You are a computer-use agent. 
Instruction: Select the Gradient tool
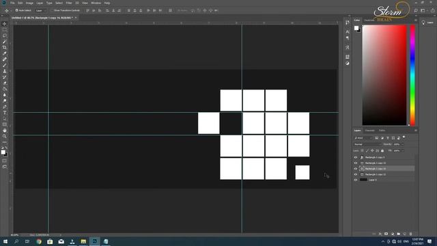point(5,89)
